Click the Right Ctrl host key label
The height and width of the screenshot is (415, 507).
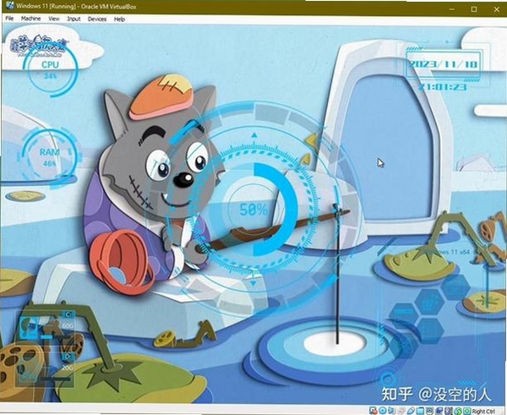[483, 411]
